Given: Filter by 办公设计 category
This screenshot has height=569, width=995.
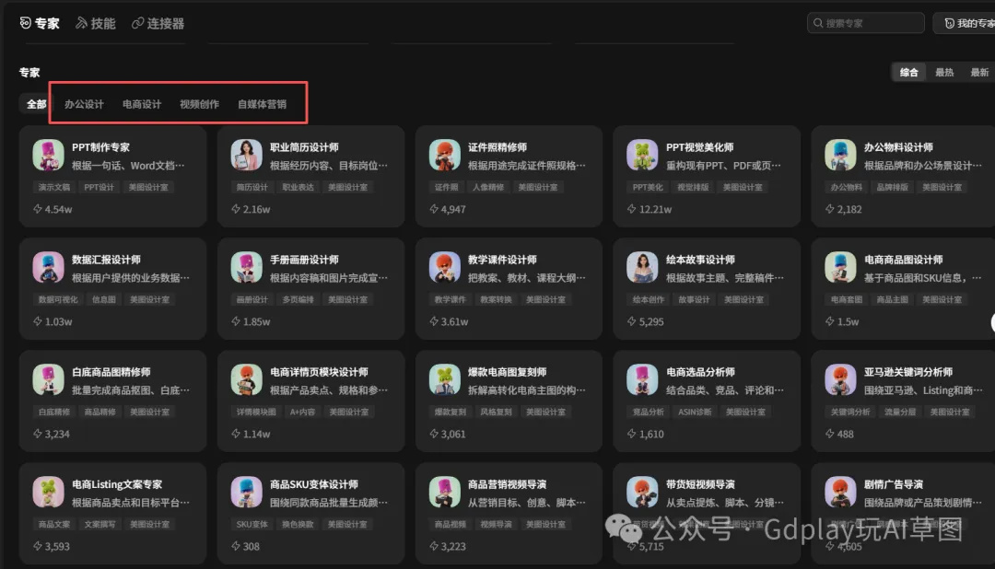Looking at the screenshot, I should [x=84, y=104].
